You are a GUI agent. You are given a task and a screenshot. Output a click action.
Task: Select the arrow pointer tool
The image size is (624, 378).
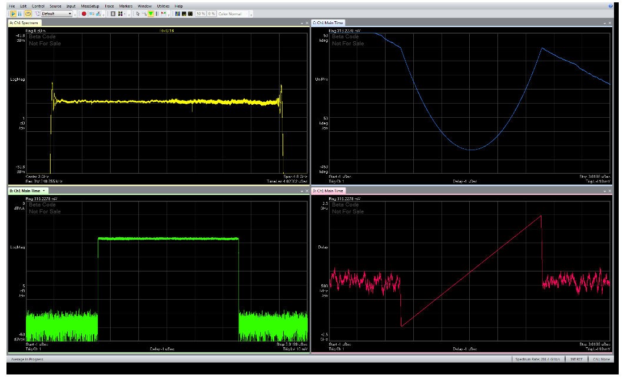(x=138, y=14)
